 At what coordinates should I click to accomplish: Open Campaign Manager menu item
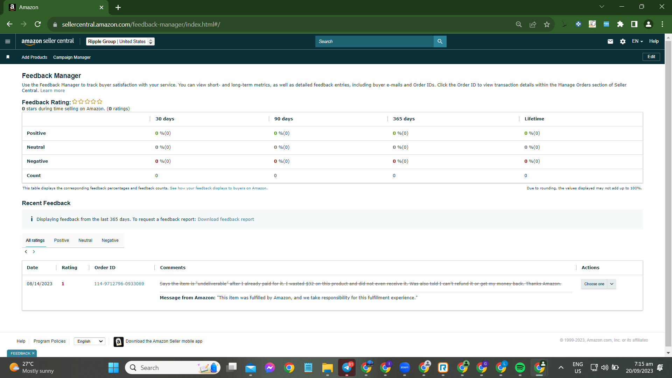tap(72, 57)
